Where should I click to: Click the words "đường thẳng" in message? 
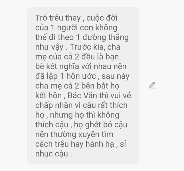106,38
